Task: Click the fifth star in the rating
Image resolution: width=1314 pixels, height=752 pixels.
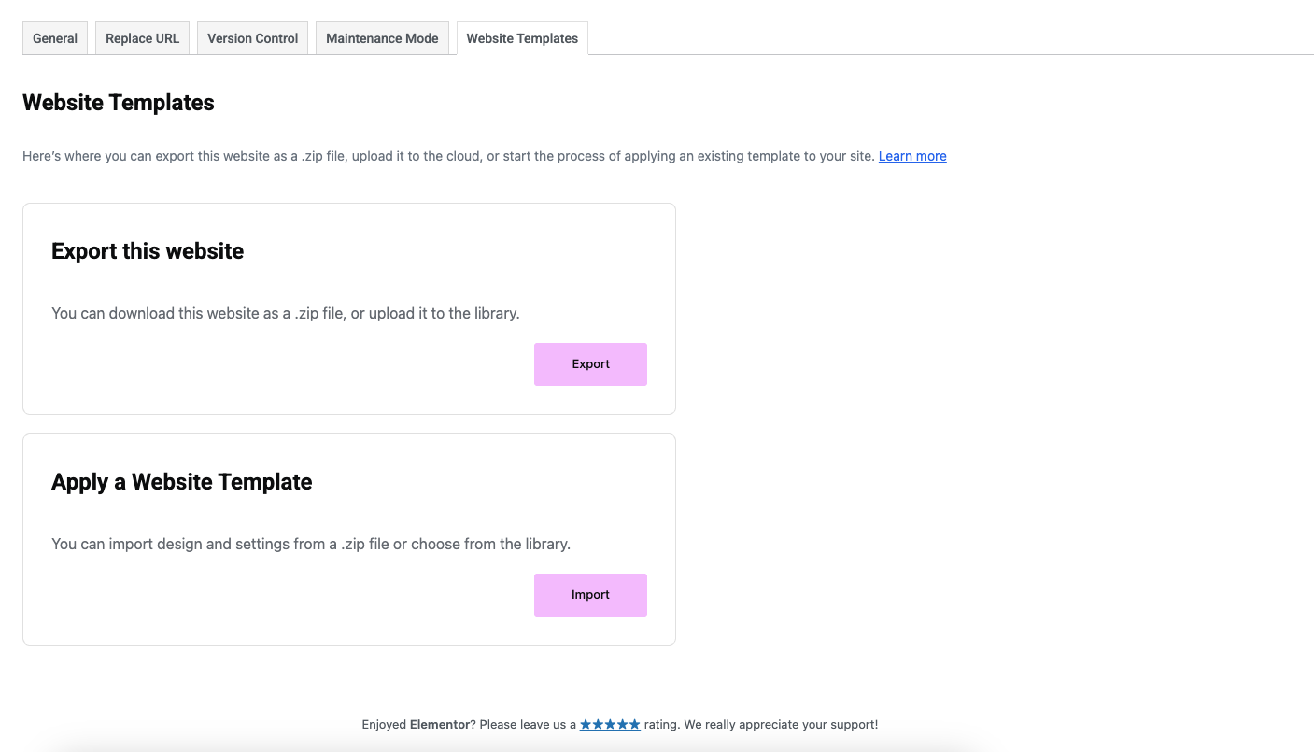Action: (x=634, y=724)
